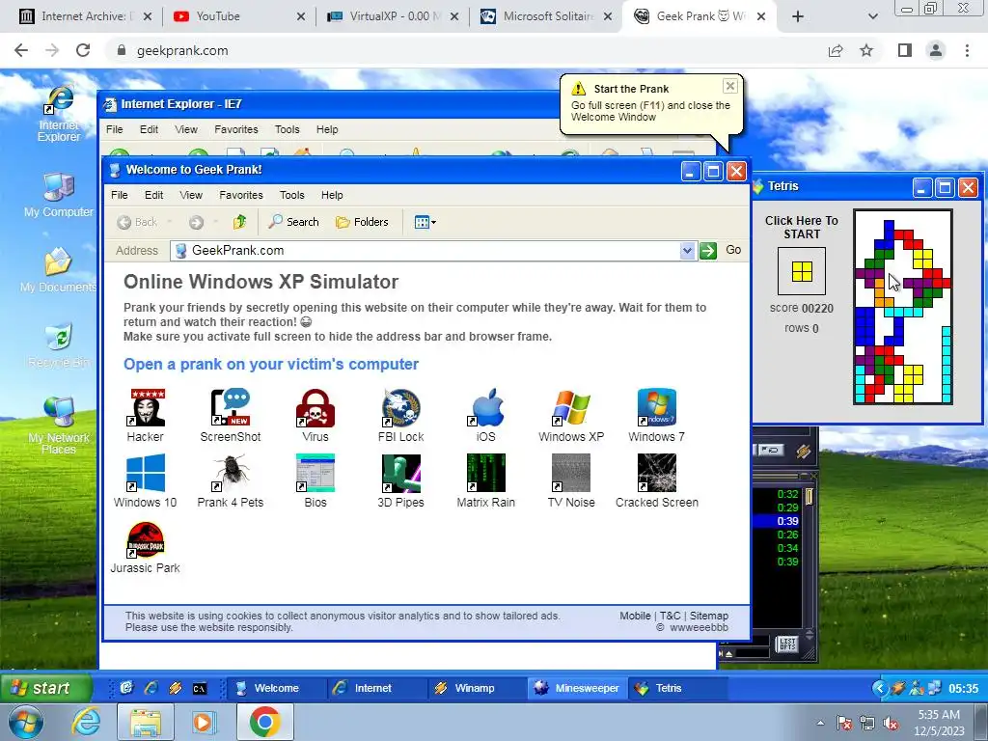Open the Jurassic Park icon

[x=146, y=546]
